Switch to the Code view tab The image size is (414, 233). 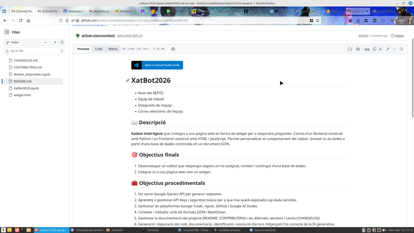point(99,49)
